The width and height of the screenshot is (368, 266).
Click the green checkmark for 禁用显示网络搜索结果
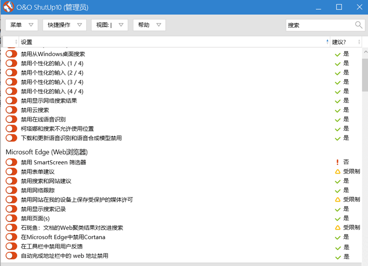point(338,101)
